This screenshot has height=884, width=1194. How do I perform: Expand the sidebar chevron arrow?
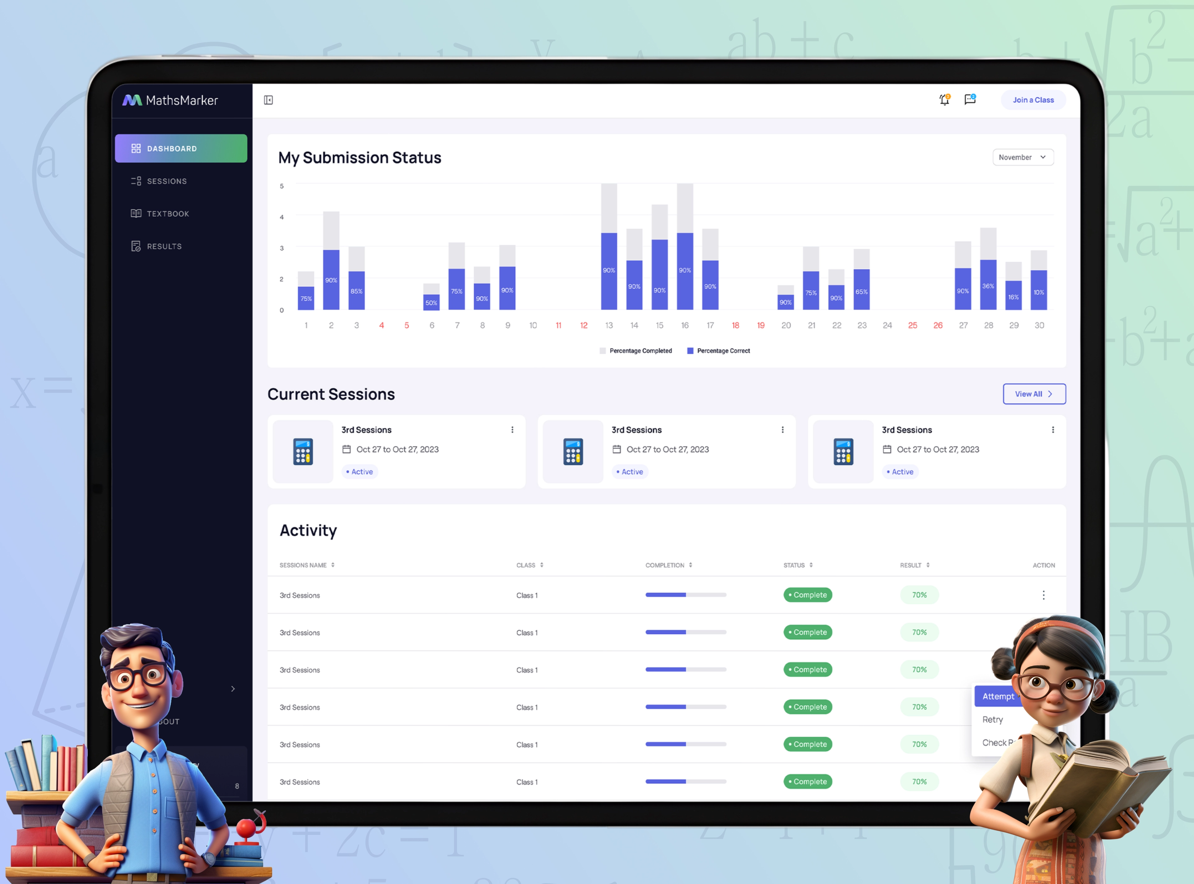click(233, 689)
